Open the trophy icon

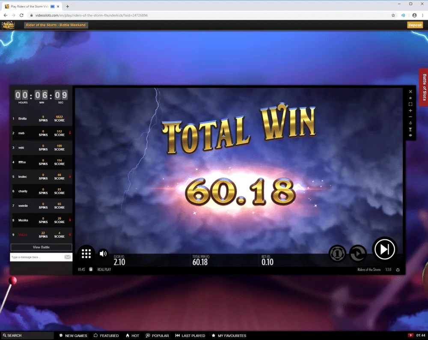[x=410, y=129]
